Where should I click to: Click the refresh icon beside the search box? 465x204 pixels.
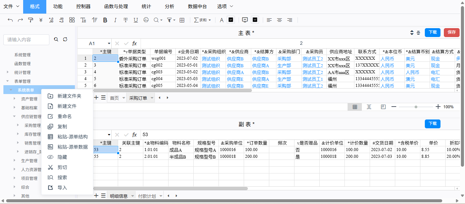tap(65, 39)
